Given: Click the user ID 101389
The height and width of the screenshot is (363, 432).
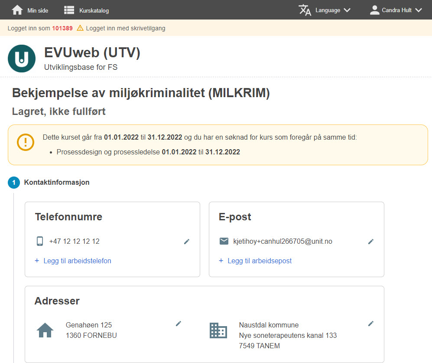Looking at the screenshot, I should (x=62, y=28).
